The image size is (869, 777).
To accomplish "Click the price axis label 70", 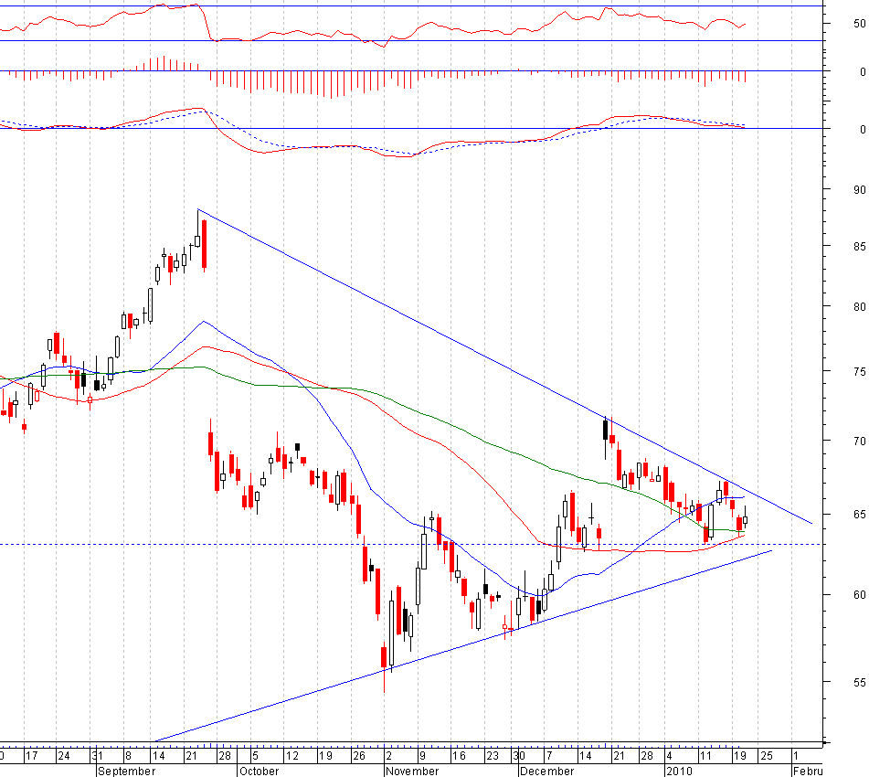I will (x=859, y=441).
